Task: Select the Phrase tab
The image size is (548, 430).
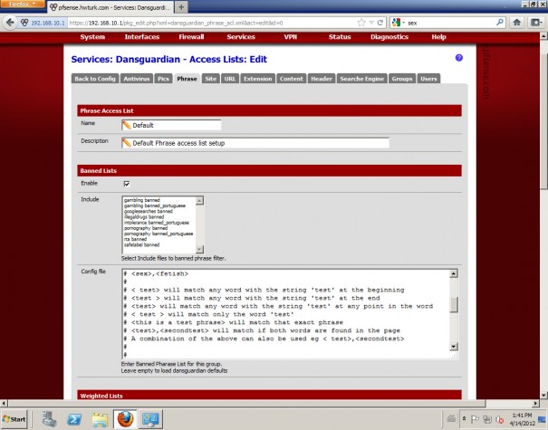Action: [187, 79]
